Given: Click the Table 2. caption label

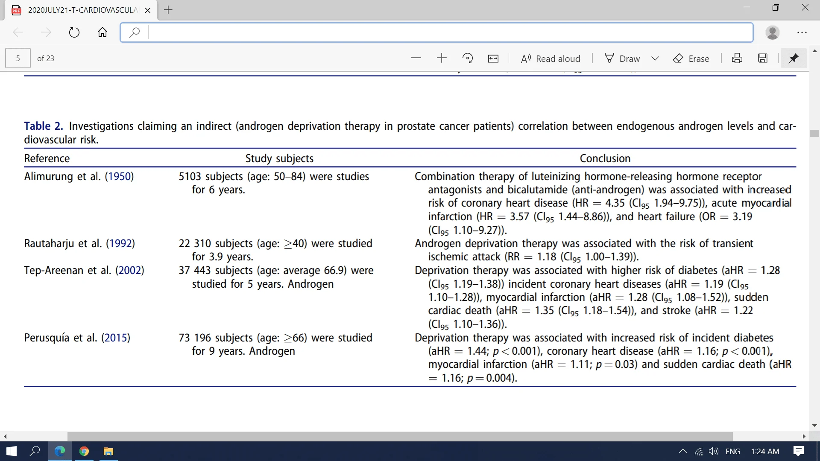Looking at the screenshot, I should coord(43,126).
